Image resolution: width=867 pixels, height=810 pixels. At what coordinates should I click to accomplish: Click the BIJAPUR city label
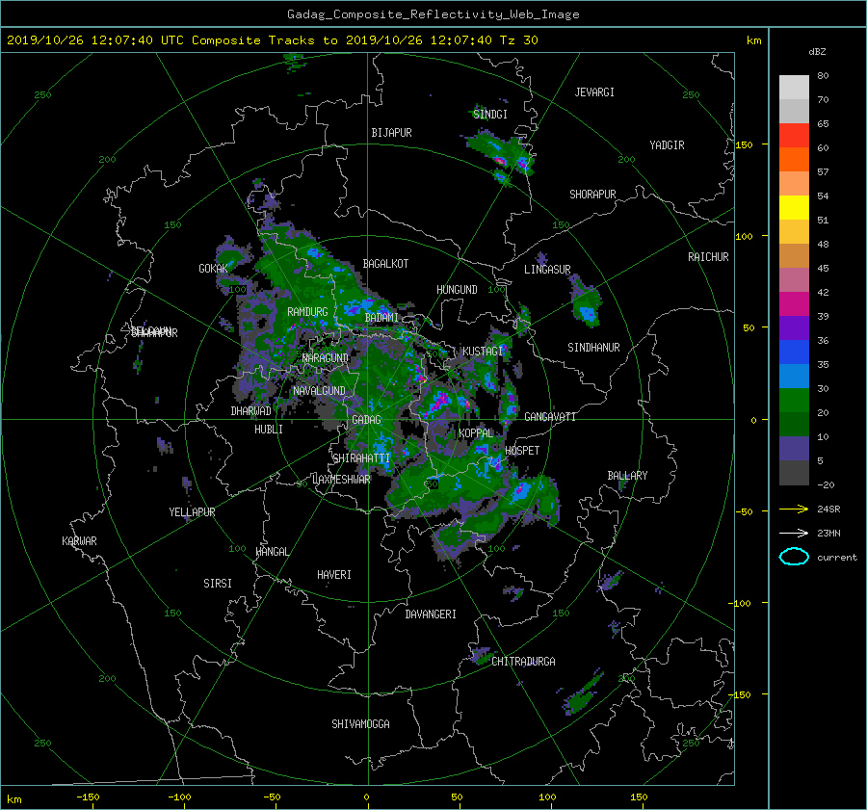tap(391, 133)
